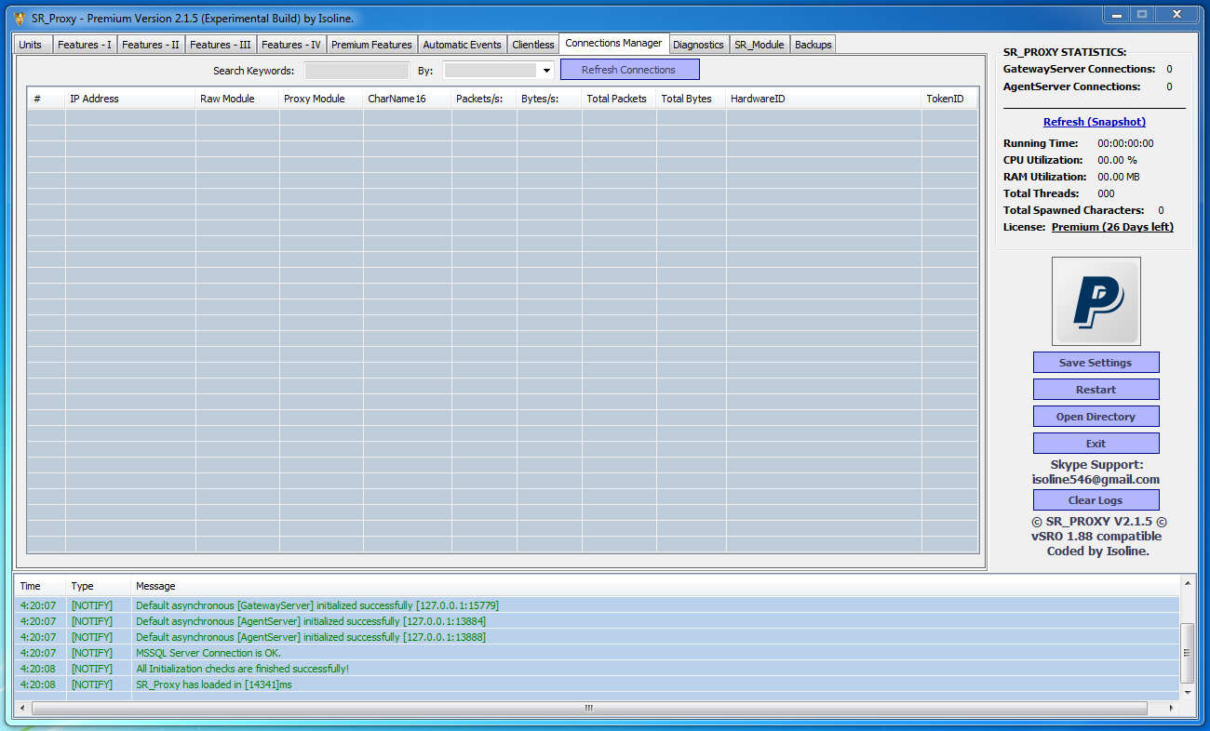Click AgentServer Connections label

pyautogui.click(x=1071, y=86)
